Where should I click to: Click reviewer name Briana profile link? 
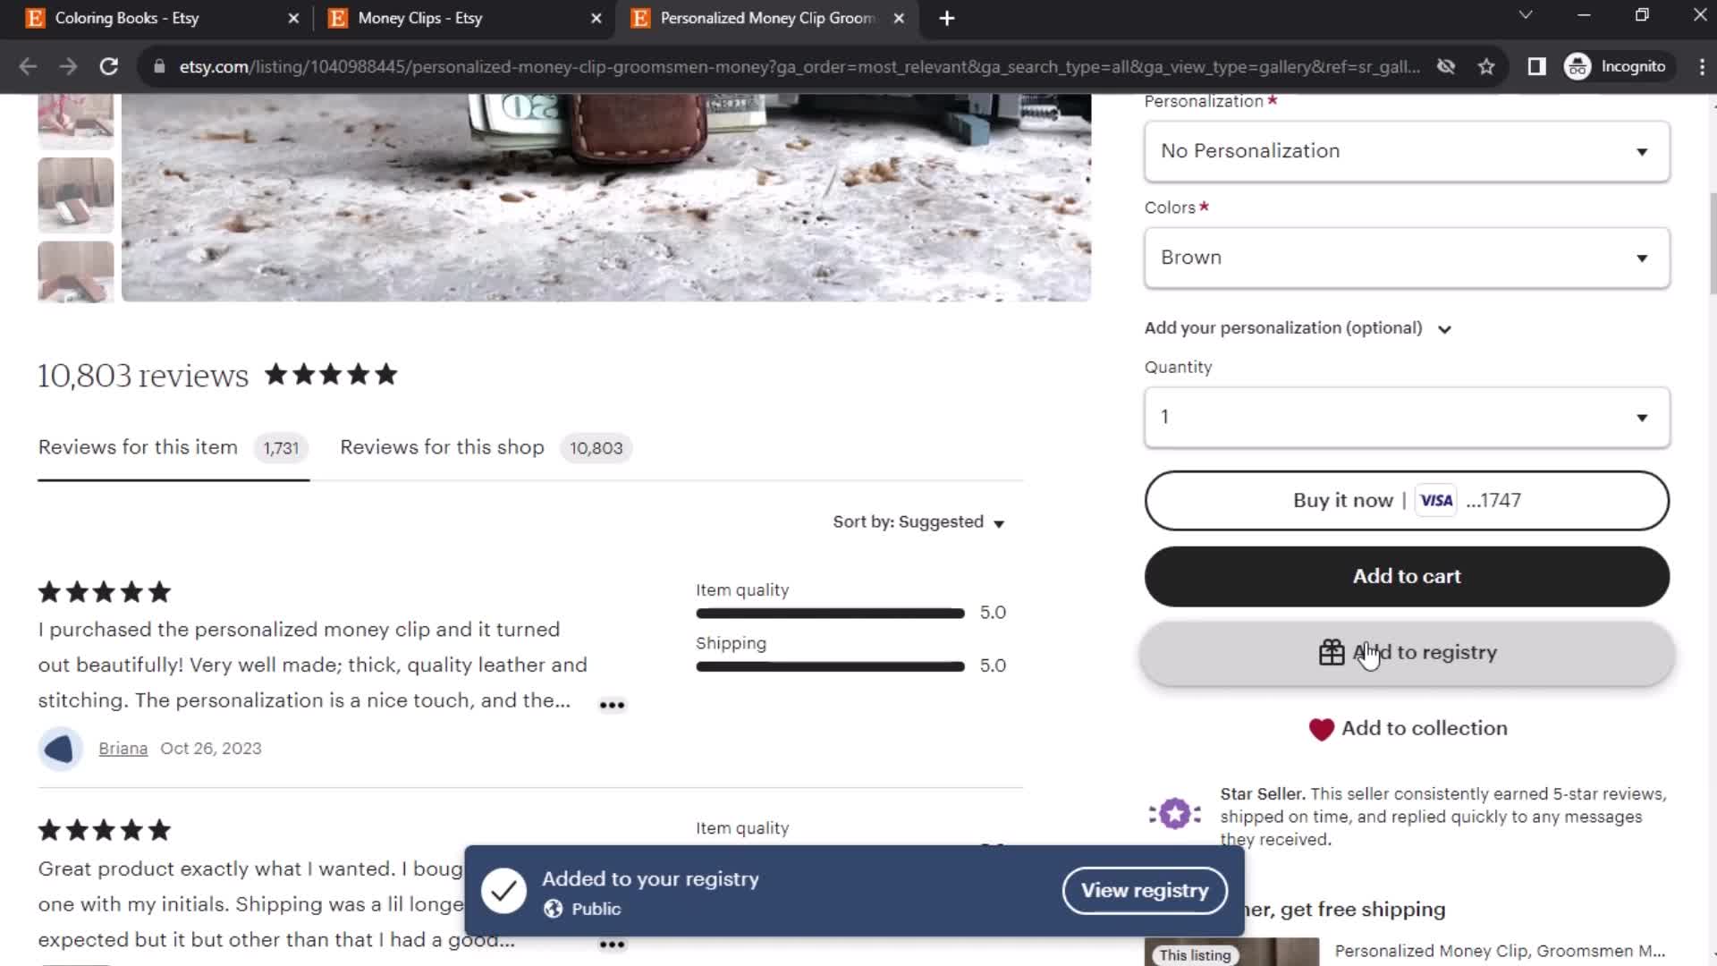click(x=123, y=748)
